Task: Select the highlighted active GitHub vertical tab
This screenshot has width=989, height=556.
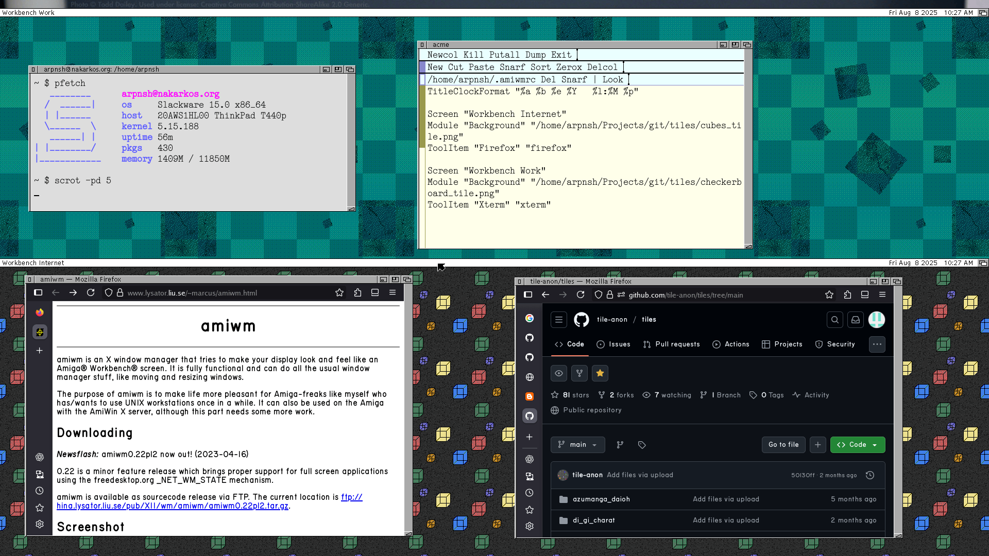Action: [x=529, y=416]
